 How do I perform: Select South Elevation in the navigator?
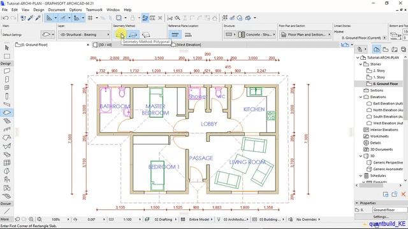point(388,116)
